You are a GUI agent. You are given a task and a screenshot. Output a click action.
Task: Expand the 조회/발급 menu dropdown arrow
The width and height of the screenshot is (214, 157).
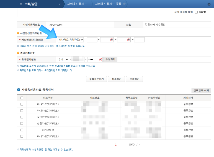(60, 4)
